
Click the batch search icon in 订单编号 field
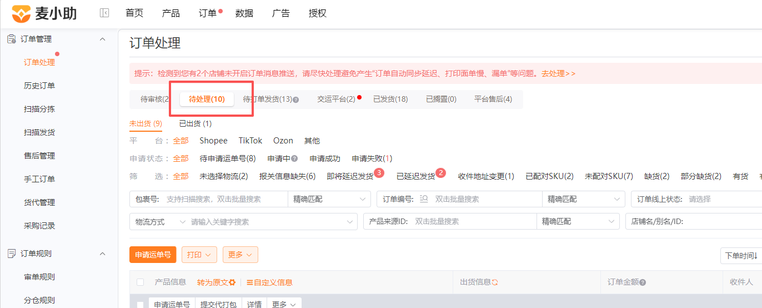tap(424, 198)
